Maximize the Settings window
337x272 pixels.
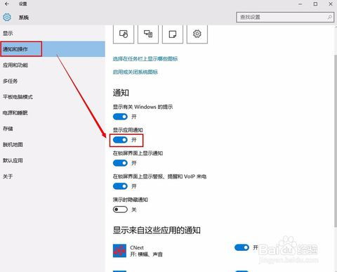315,4
